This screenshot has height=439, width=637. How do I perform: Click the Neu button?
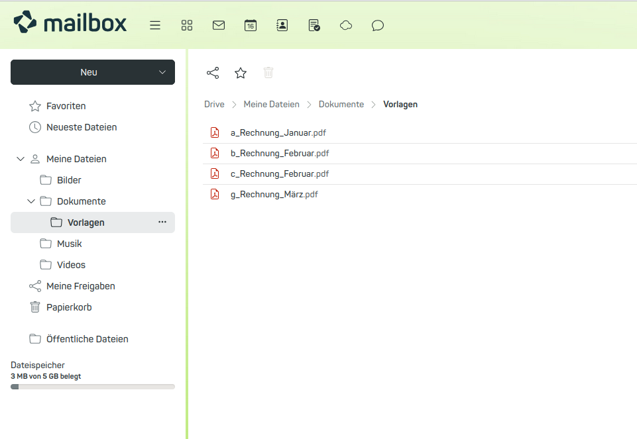pos(89,72)
